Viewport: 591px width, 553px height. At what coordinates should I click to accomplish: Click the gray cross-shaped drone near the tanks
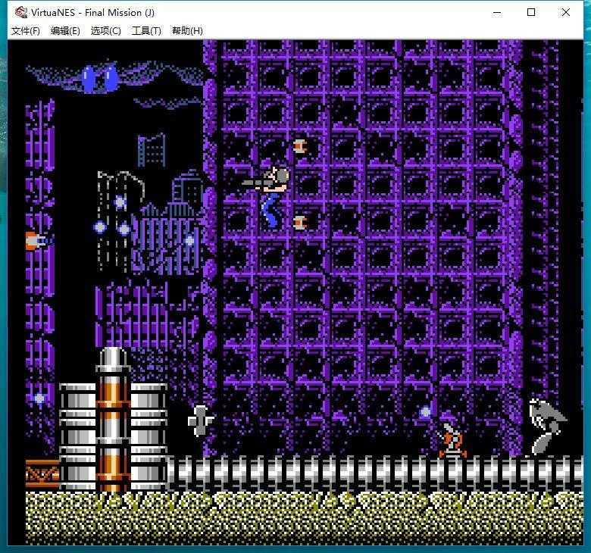tap(201, 420)
